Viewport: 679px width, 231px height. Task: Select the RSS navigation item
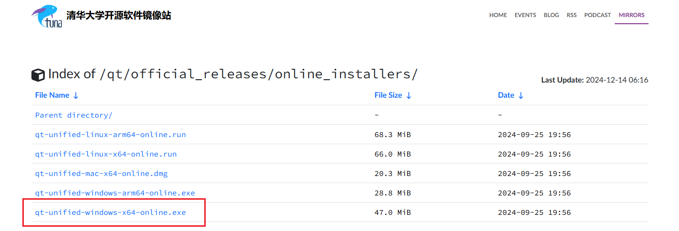click(571, 15)
